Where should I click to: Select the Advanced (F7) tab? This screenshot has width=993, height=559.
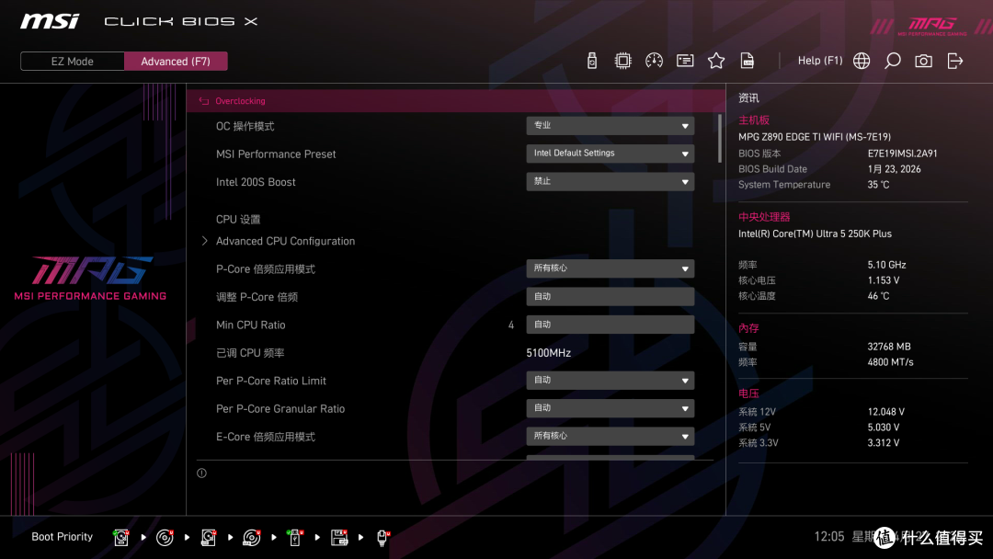[176, 62]
